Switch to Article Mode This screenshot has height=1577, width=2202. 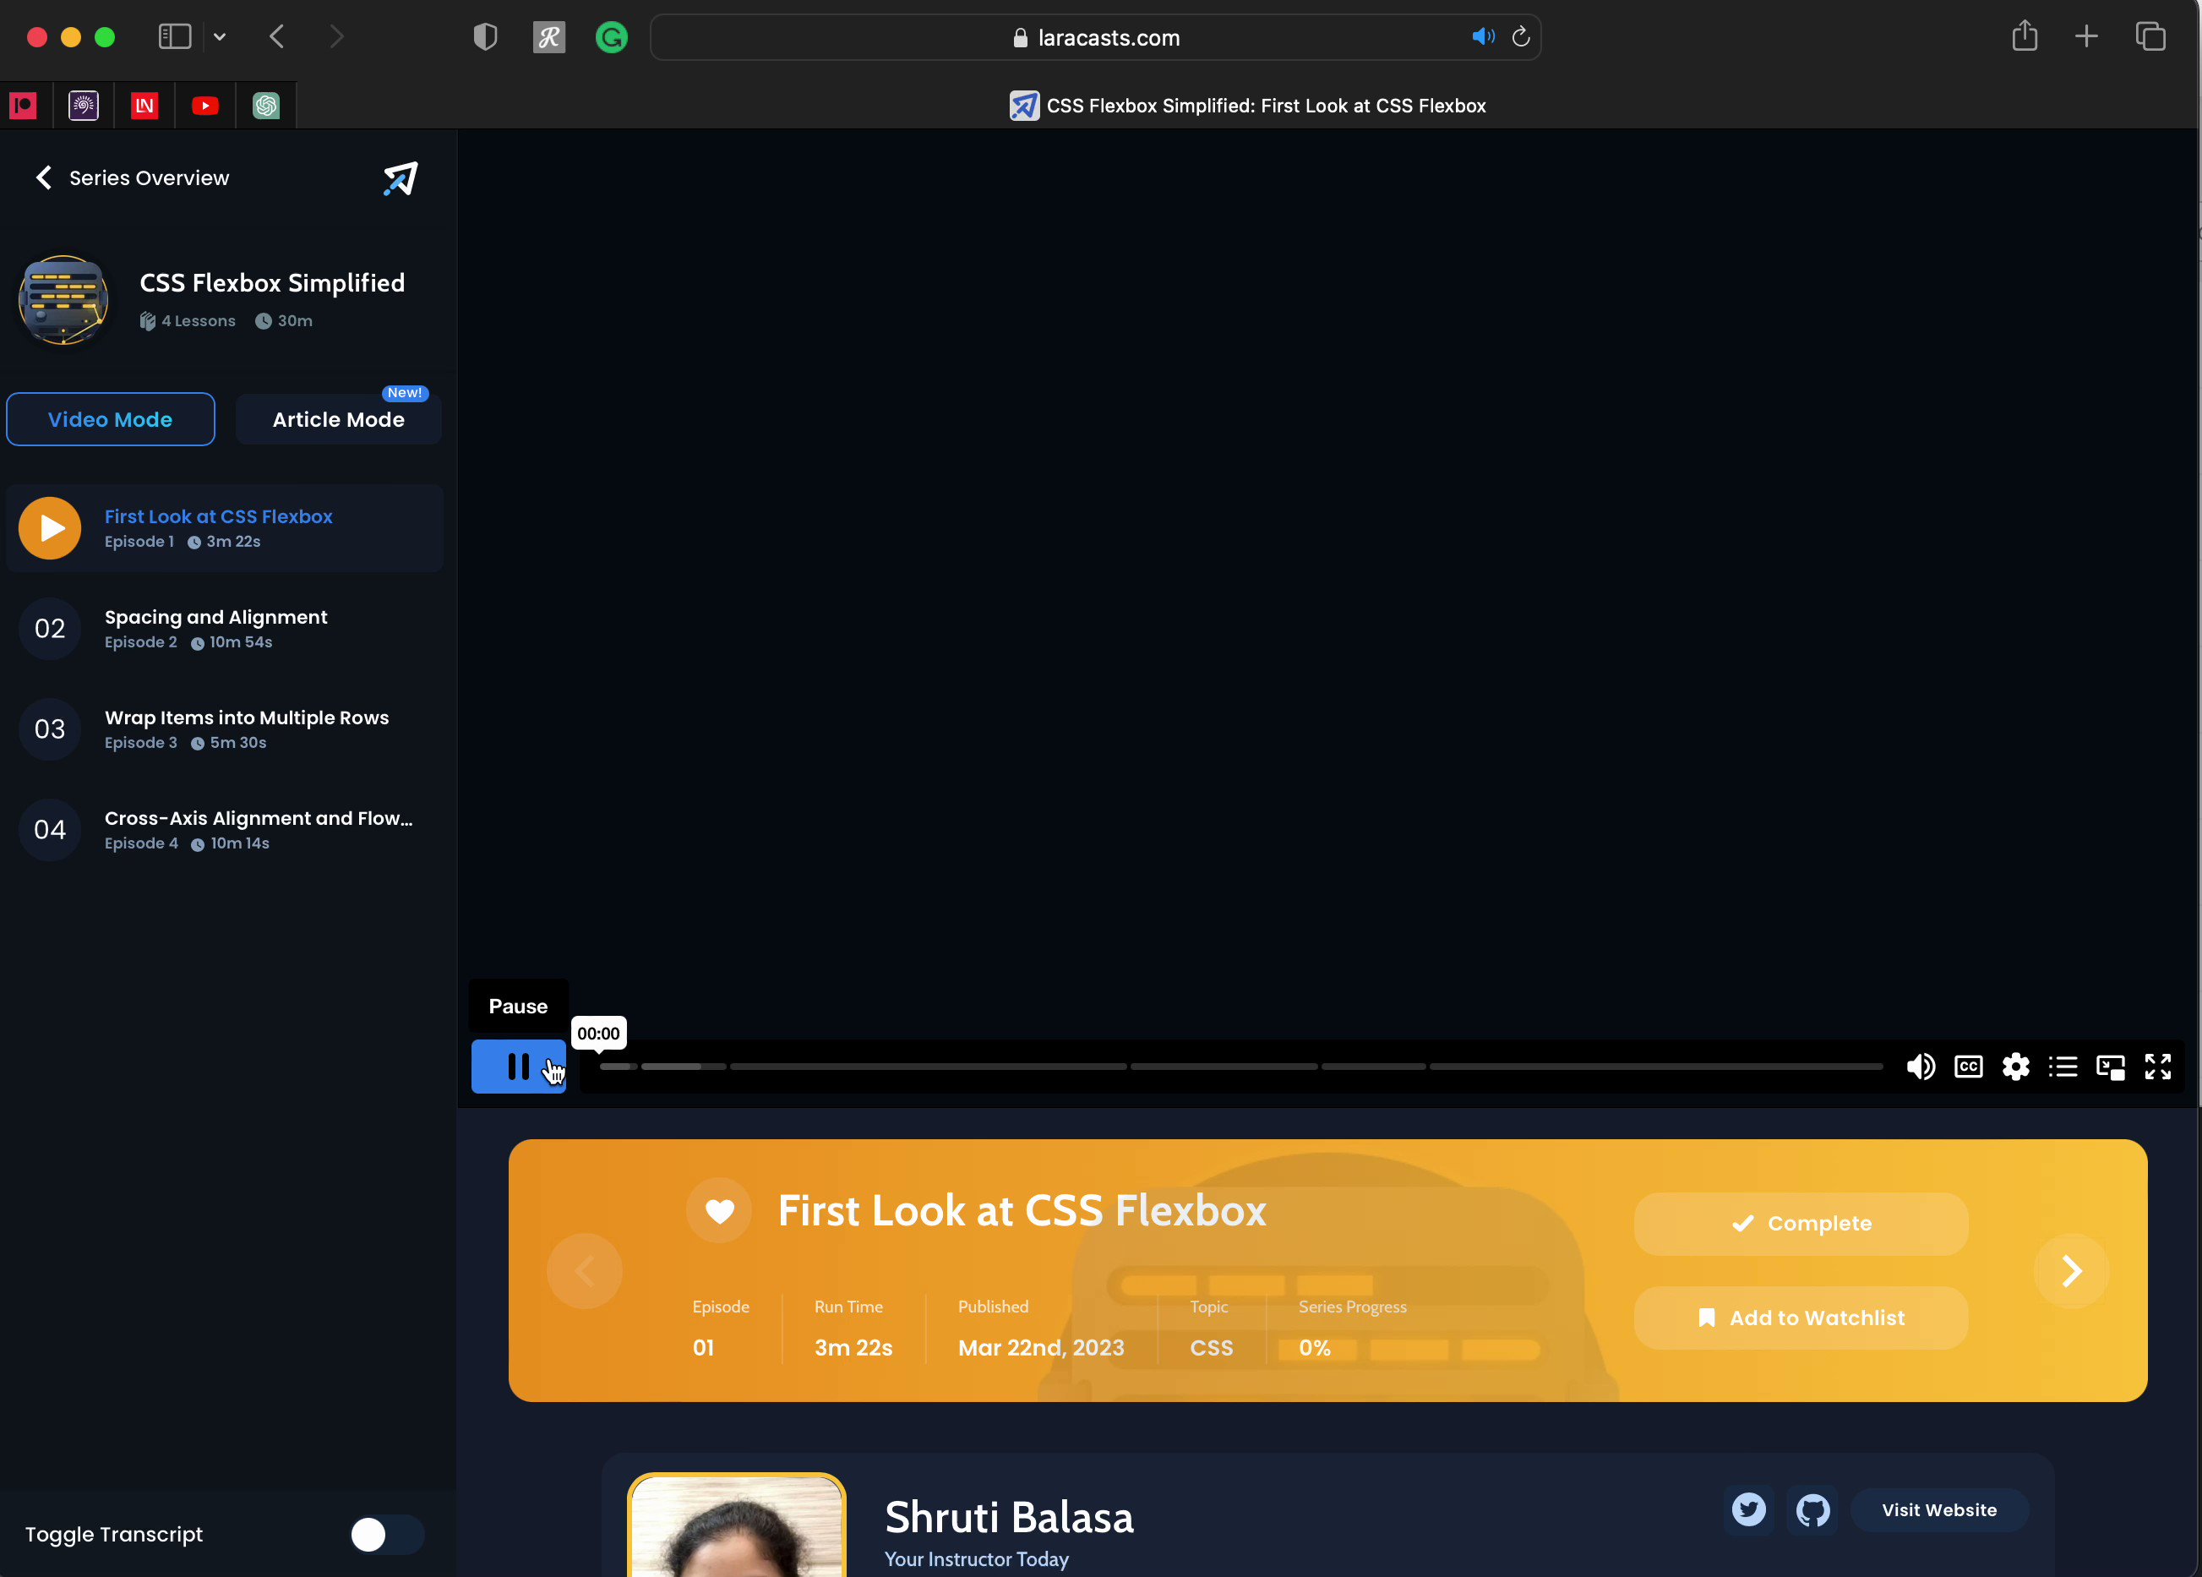338,419
